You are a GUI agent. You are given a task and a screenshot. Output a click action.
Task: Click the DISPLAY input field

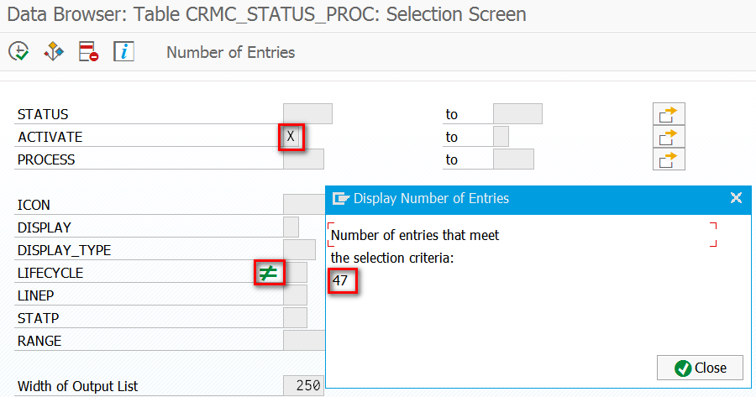point(291,227)
